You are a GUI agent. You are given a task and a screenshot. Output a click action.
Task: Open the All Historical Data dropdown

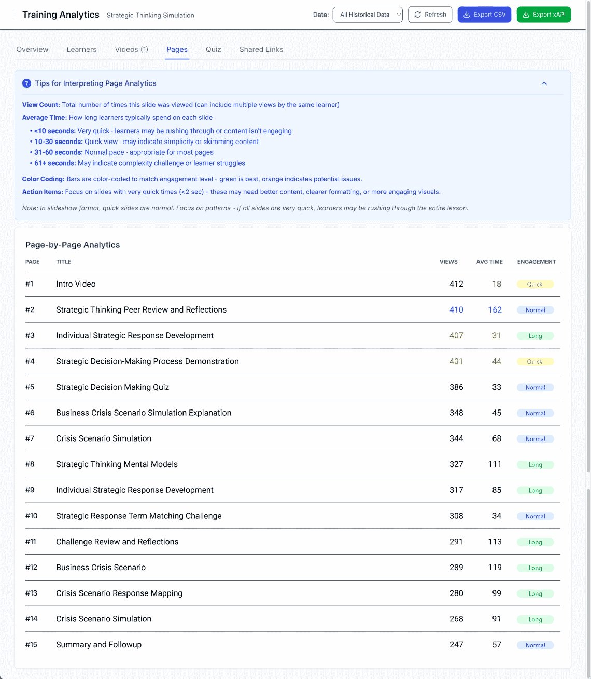tap(368, 15)
